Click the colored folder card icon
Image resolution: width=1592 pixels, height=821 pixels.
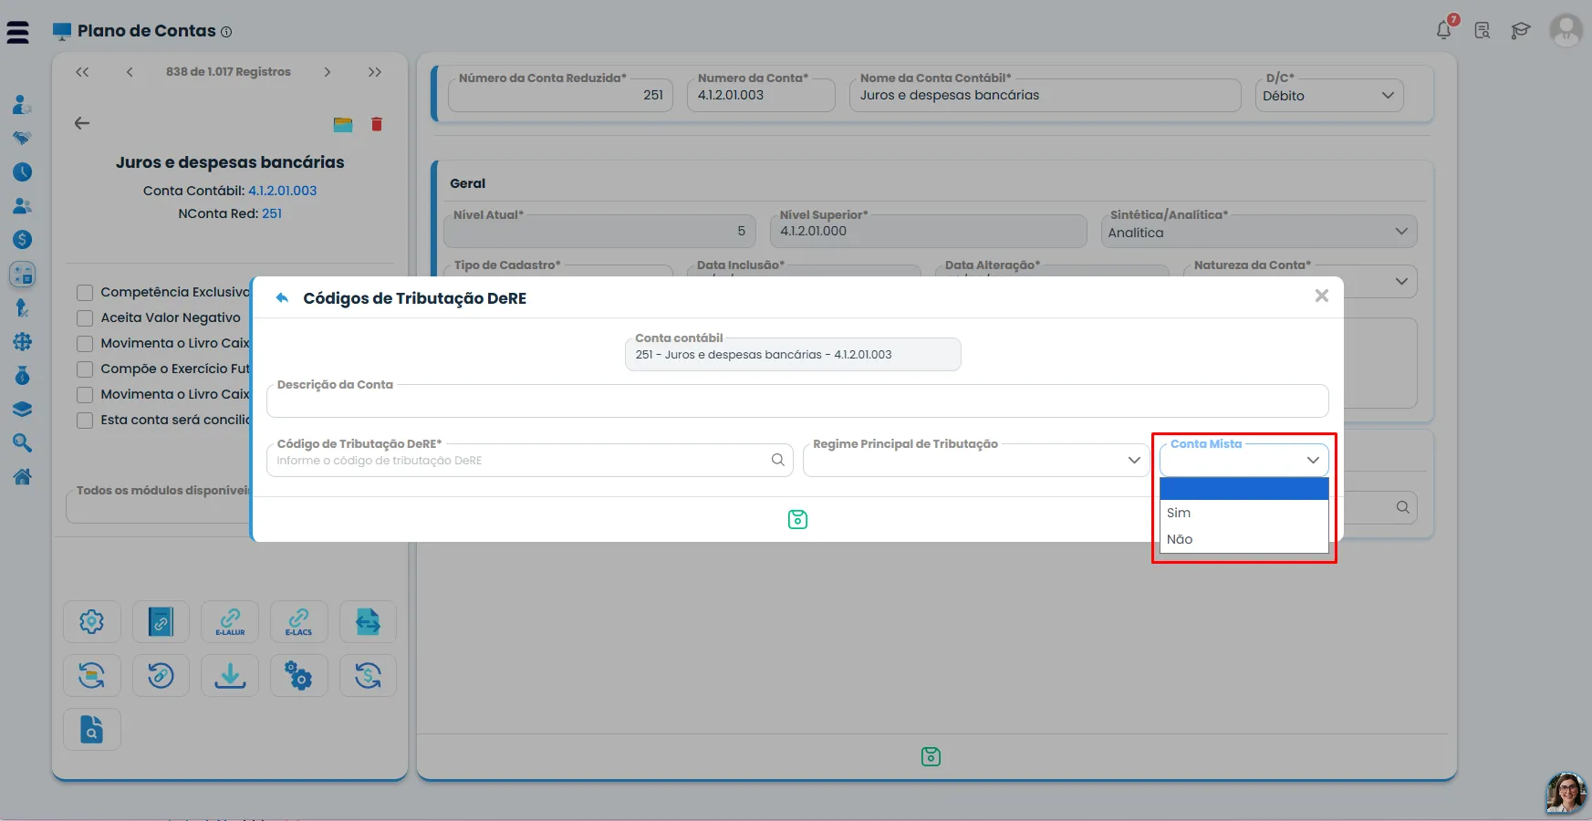343,125
